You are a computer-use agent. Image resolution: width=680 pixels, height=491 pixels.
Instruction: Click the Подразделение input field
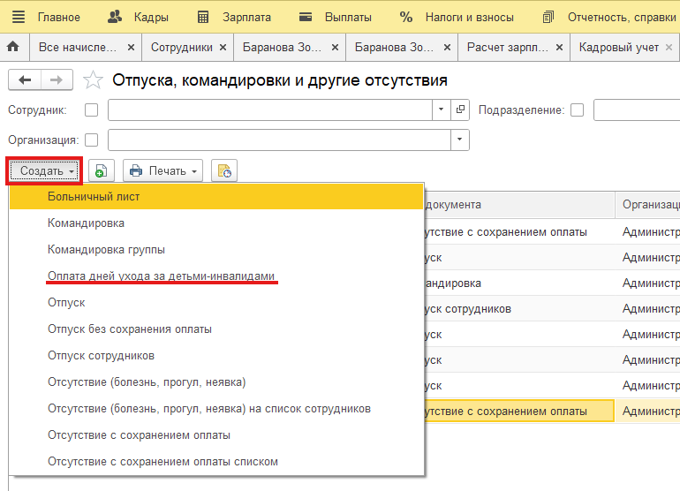coord(637,110)
